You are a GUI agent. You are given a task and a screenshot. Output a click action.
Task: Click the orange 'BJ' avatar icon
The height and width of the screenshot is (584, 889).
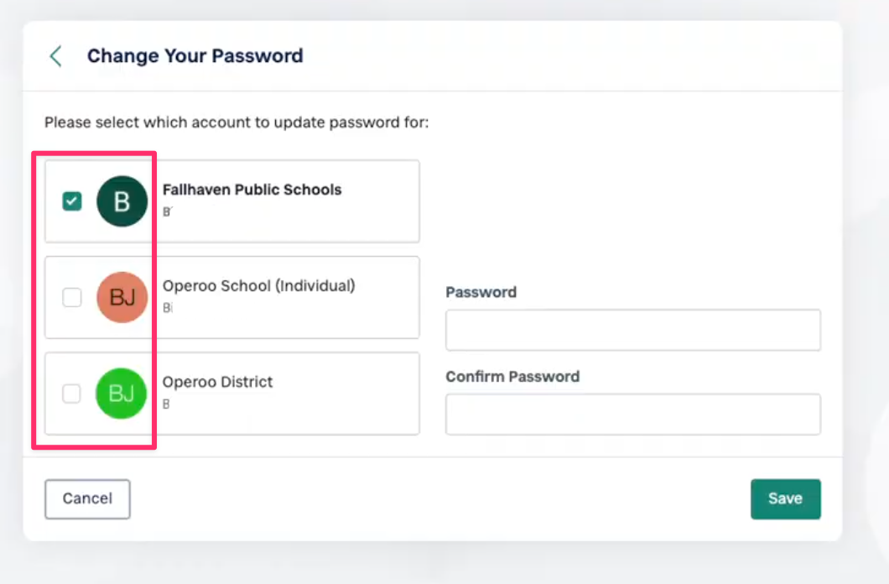pos(122,297)
